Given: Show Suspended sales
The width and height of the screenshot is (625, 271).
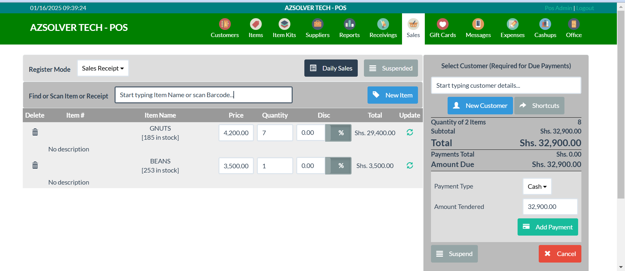Looking at the screenshot, I should [391, 68].
